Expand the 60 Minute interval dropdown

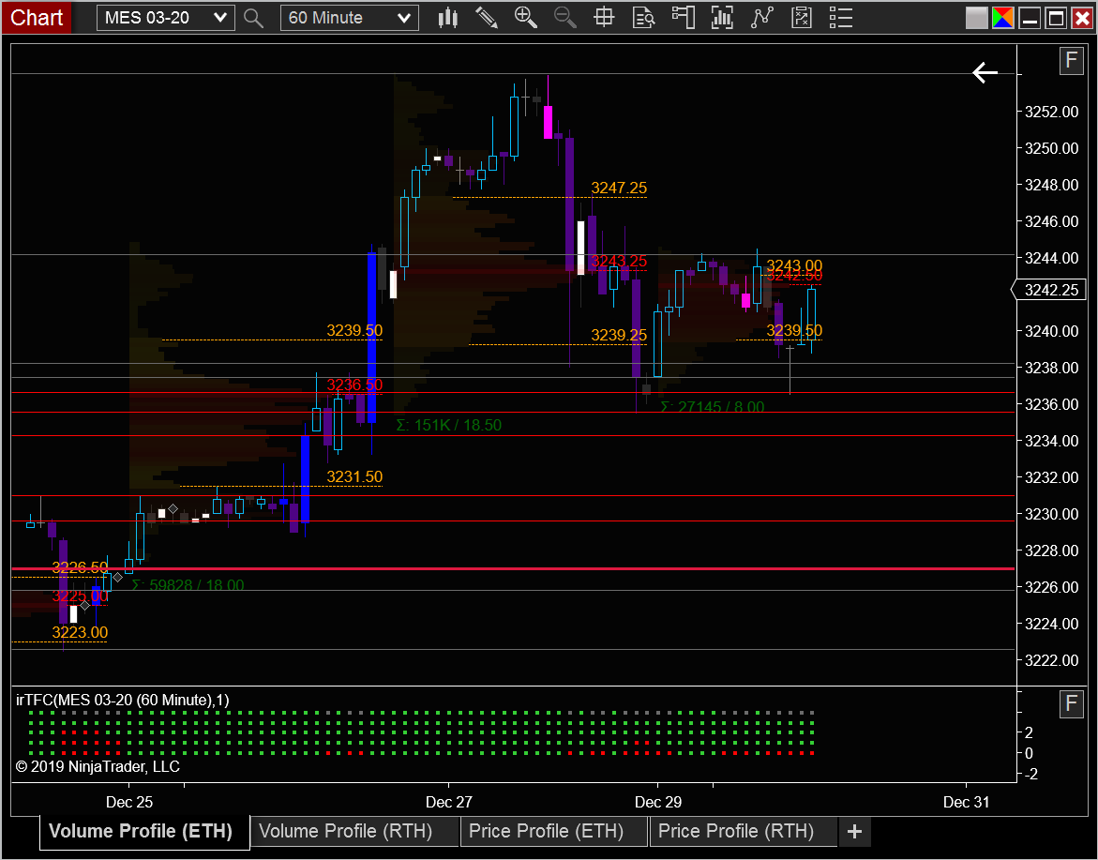(x=350, y=18)
